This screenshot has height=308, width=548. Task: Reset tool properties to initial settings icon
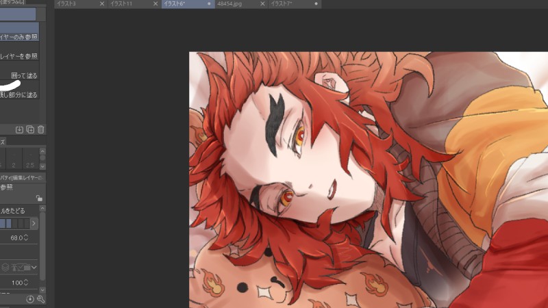(x=30, y=299)
